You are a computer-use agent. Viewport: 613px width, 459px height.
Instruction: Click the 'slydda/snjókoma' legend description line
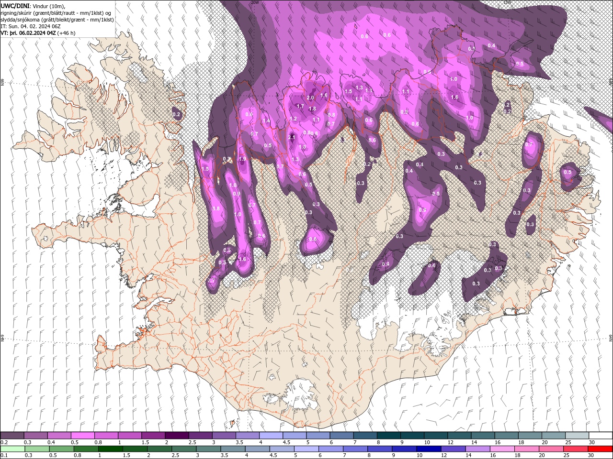[x=57, y=20]
